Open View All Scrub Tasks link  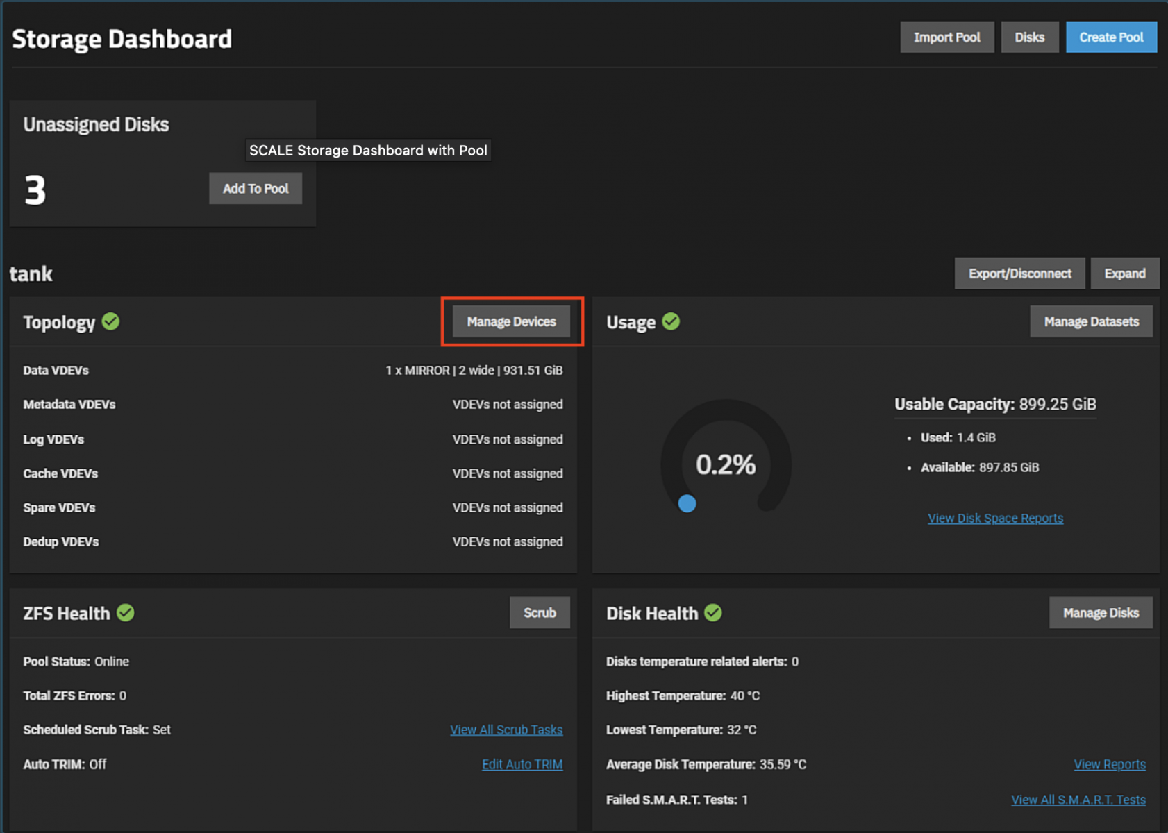[x=506, y=730]
